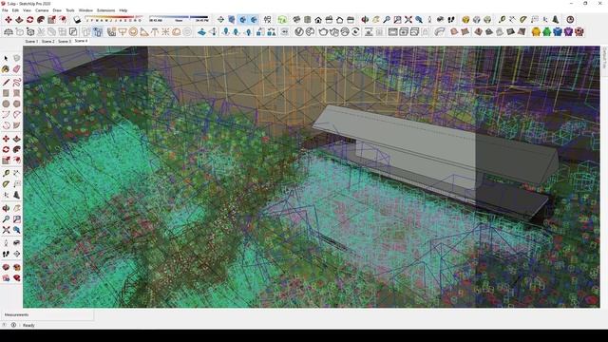Switch to Front view house icon
Screen dimensions: 608x342
click(318, 20)
